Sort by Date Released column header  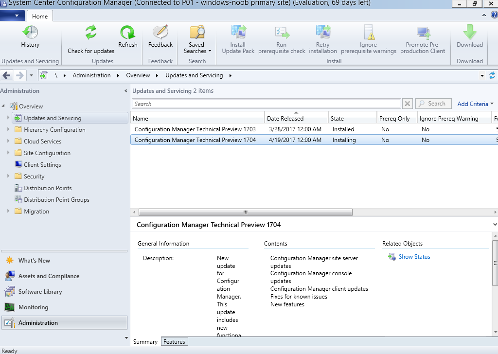296,118
